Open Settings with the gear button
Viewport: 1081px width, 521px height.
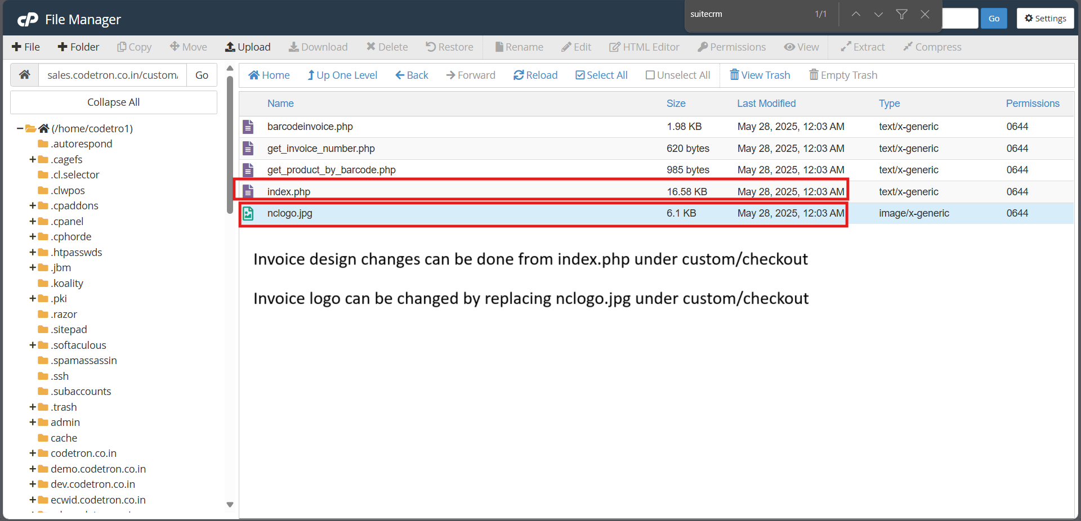click(x=1045, y=19)
